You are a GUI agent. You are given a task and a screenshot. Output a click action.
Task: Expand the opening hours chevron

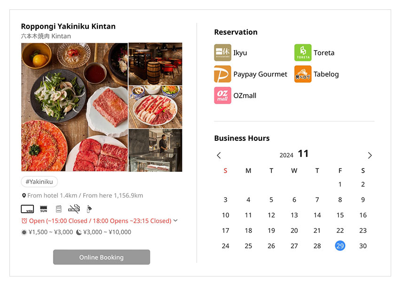point(176,221)
